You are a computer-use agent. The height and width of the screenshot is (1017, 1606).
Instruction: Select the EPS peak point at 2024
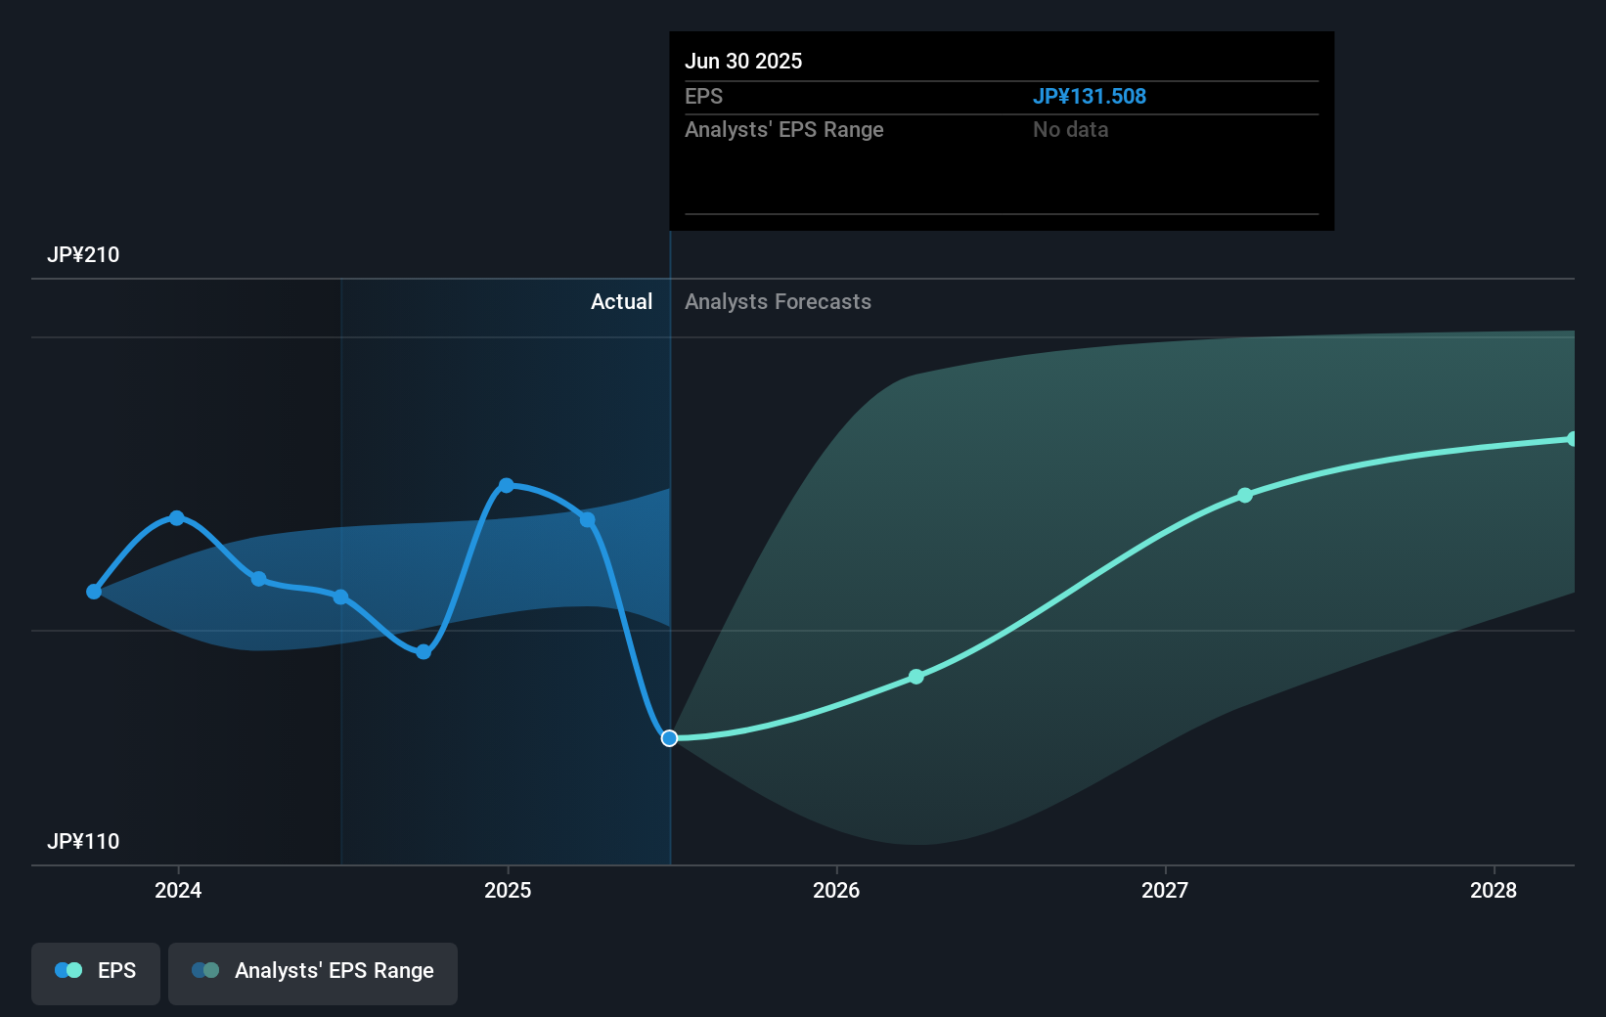click(177, 518)
